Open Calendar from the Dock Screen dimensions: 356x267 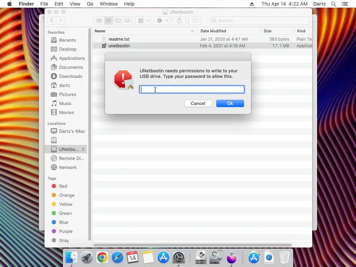point(132,258)
